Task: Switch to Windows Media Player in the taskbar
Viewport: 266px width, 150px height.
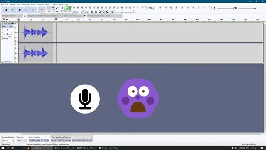Action: (109, 148)
